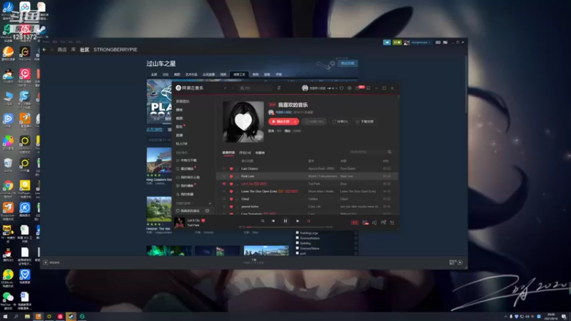Open the playlist queue icon in player bar
Screen dimensions: 571x321
point(392,223)
